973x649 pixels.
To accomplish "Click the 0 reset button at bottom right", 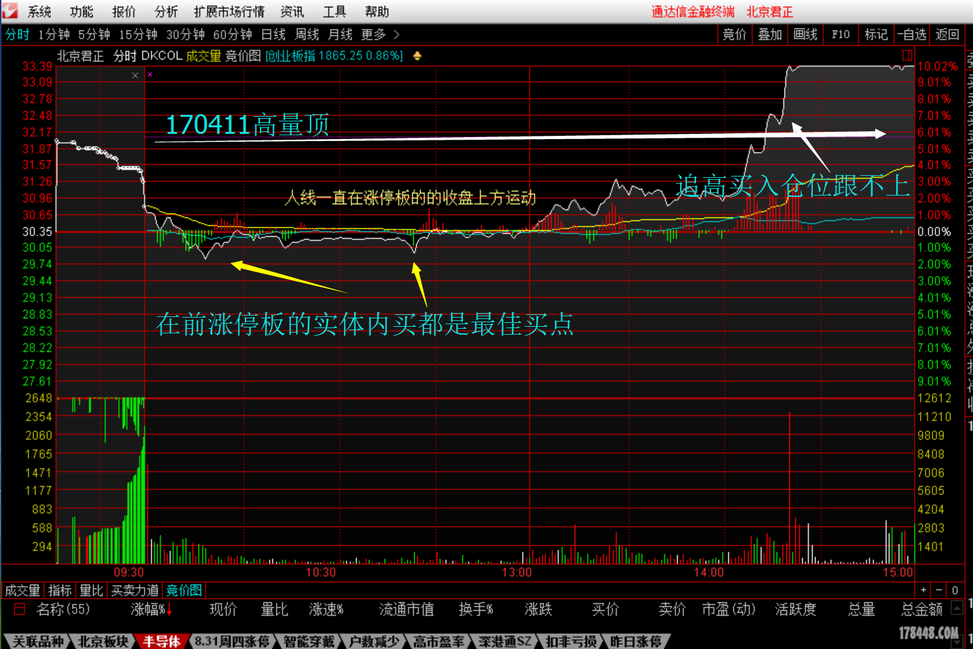I will (955, 590).
